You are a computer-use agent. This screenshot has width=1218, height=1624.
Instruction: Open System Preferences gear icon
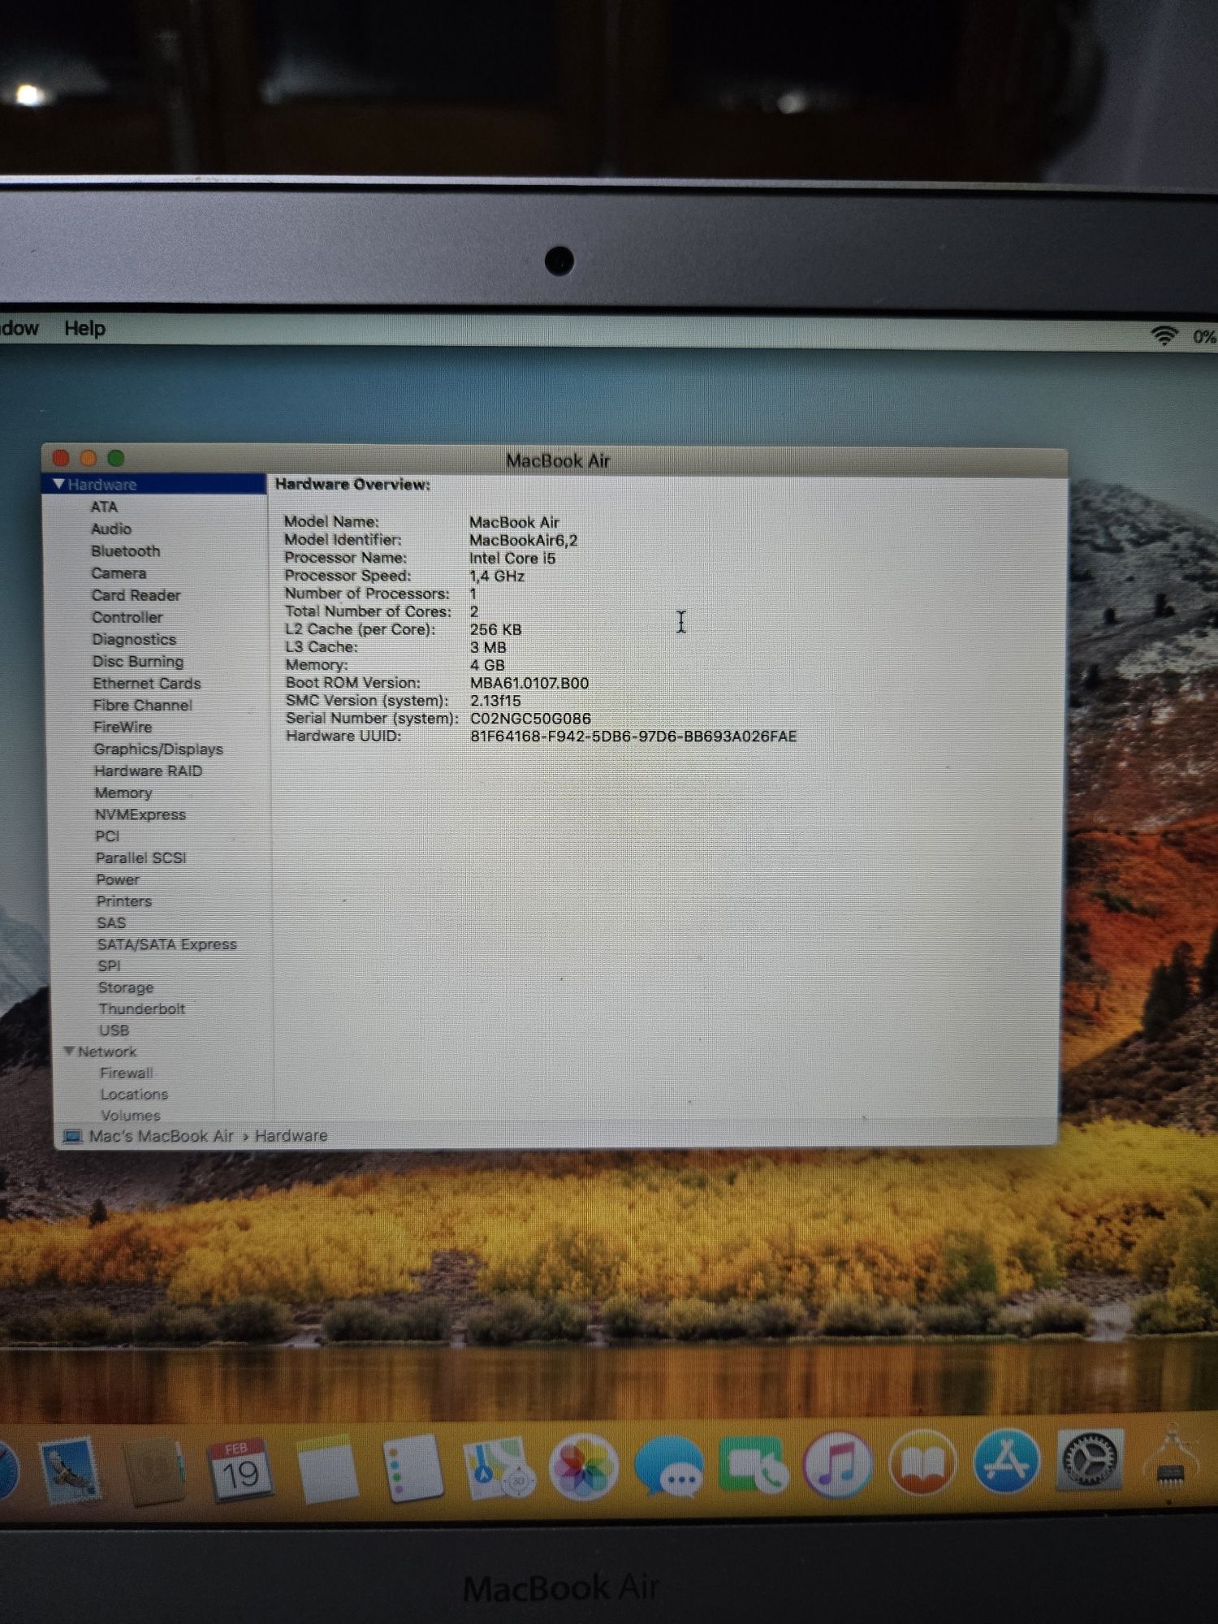[x=1090, y=1460]
